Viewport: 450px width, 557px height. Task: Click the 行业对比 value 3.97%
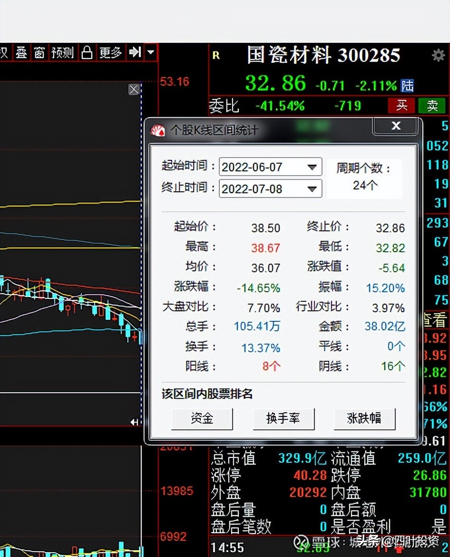pos(388,308)
